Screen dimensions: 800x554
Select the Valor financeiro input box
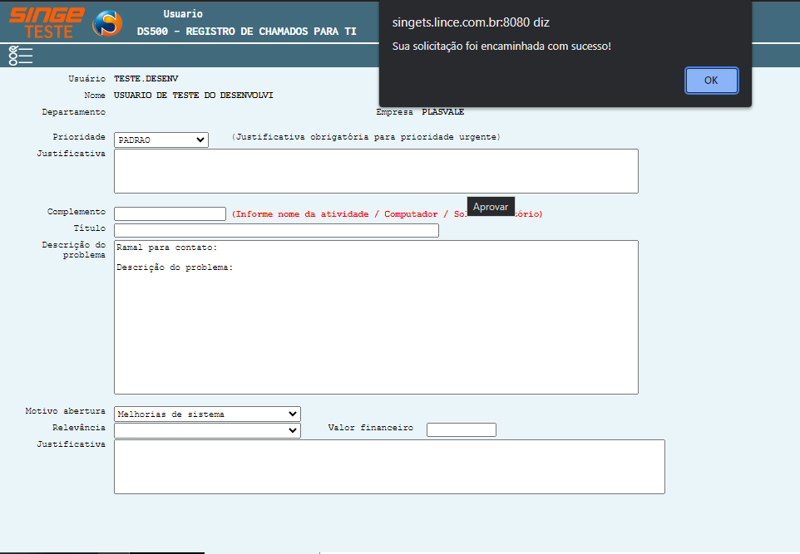461,429
